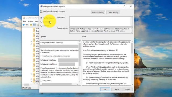Image resolution: width=172 pixels, height=97 pixels.
Task: Click Help panel scroll up arrow
Action: pos(132,42)
